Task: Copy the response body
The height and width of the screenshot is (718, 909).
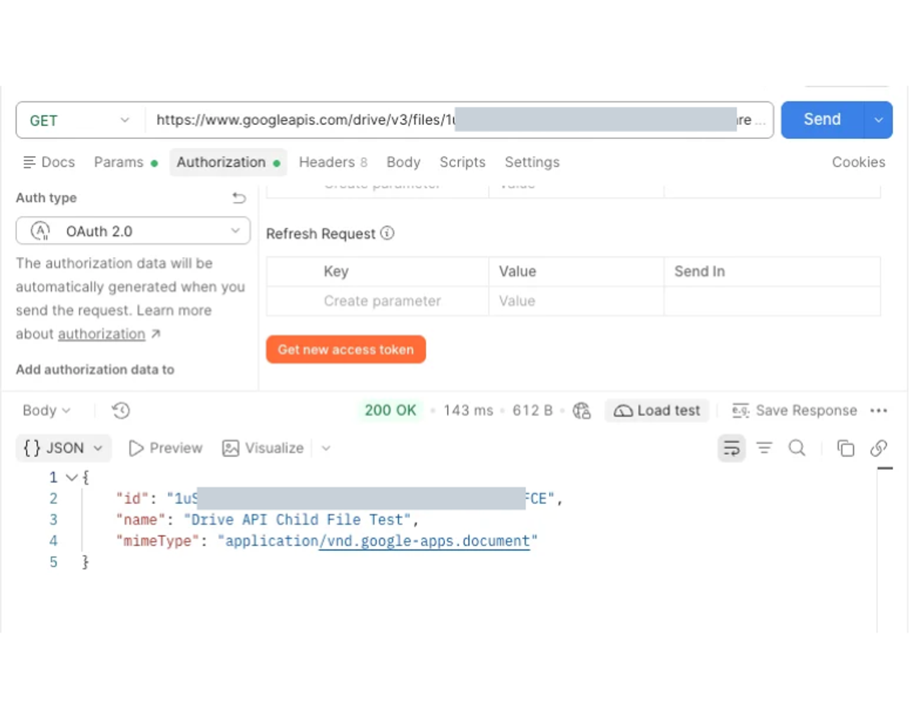Action: (x=845, y=448)
